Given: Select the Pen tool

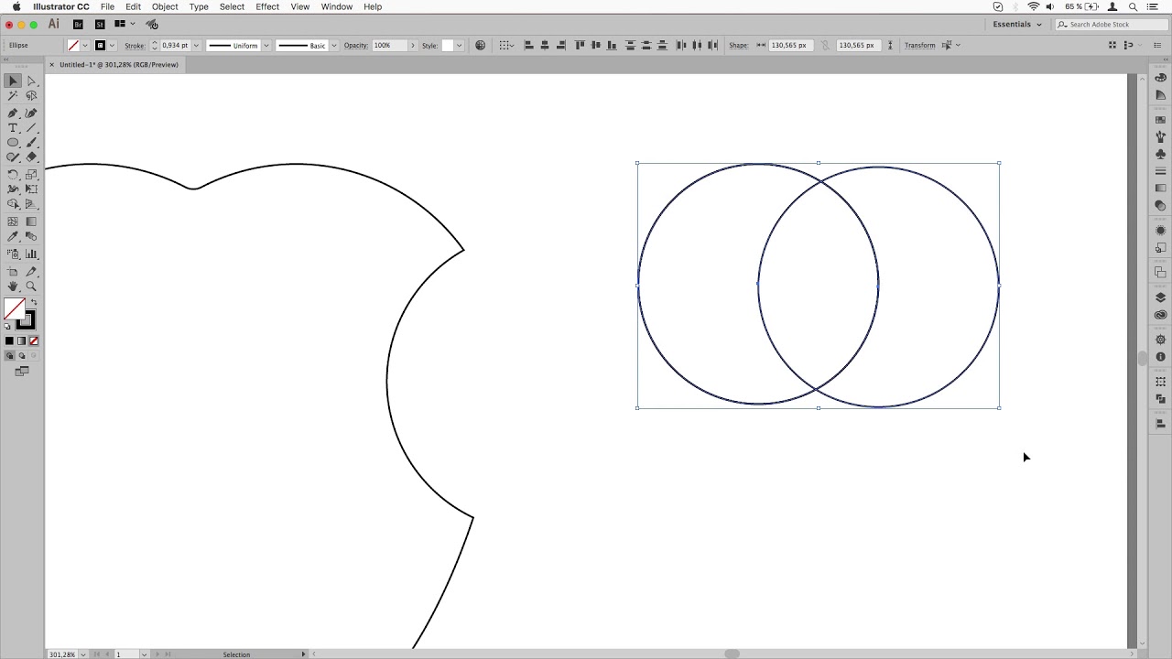Looking at the screenshot, I should click(x=13, y=113).
